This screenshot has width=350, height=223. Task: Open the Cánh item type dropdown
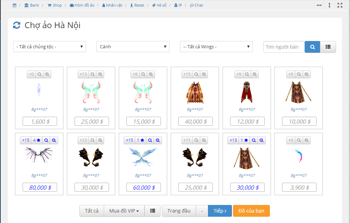click(x=133, y=47)
